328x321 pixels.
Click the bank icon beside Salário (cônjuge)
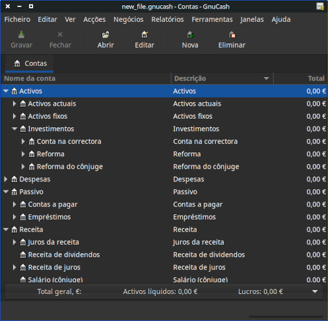[23, 280]
